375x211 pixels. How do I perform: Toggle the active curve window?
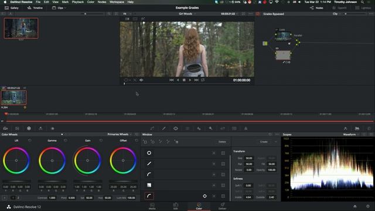point(149,196)
